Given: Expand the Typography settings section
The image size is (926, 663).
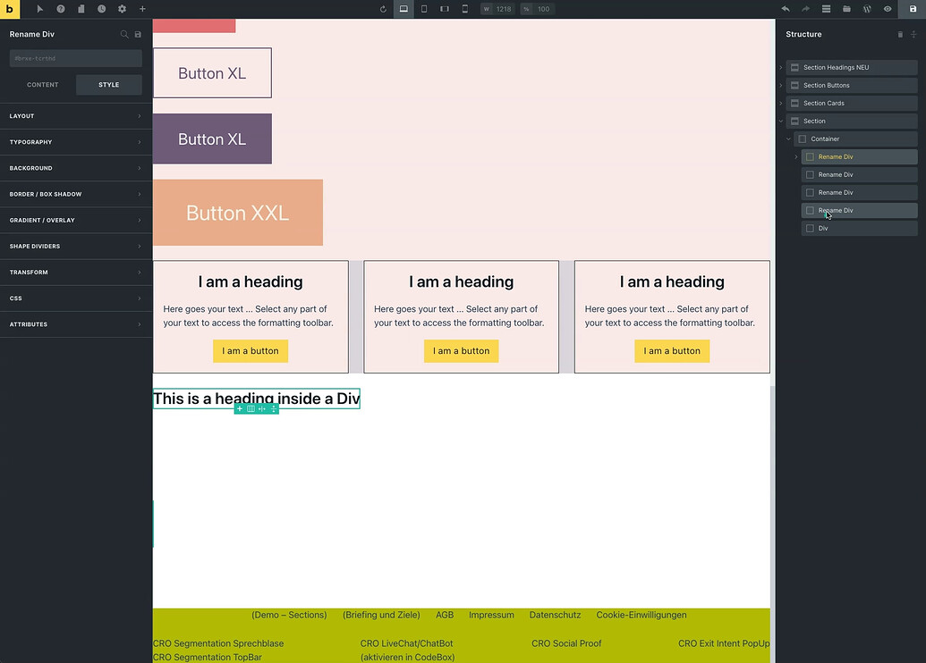Looking at the screenshot, I should [76, 141].
